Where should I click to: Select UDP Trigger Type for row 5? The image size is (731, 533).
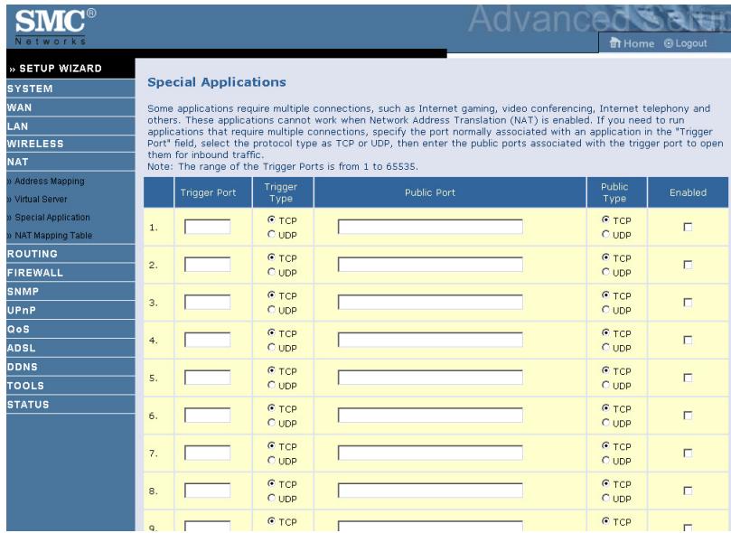pos(271,386)
